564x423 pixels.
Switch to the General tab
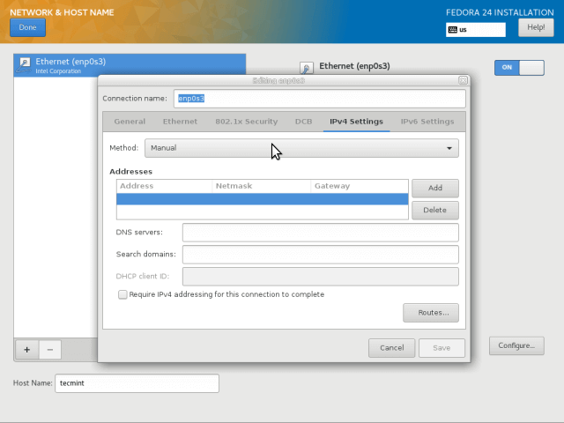(130, 122)
